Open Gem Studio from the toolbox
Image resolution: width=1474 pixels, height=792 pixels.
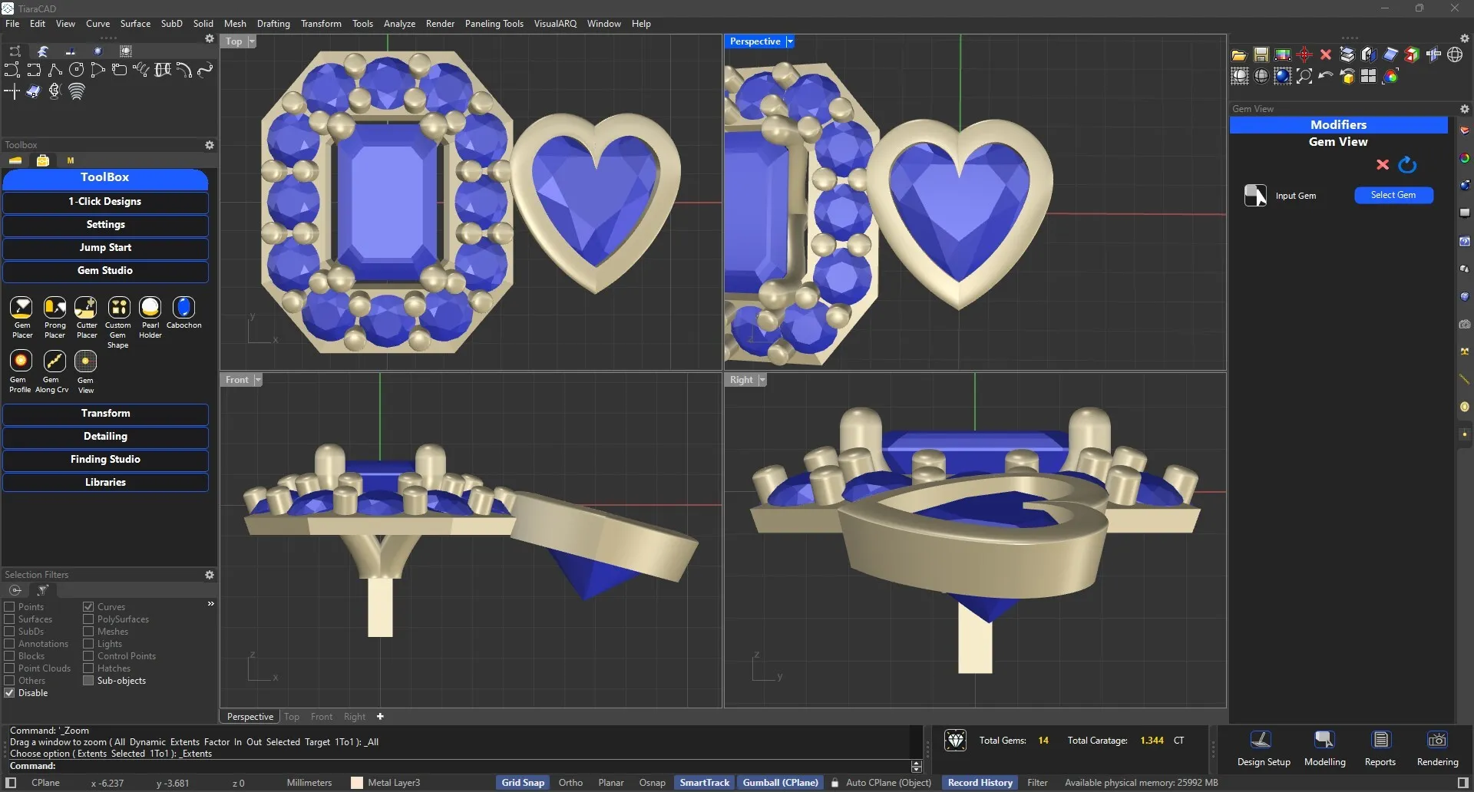click(x=105, y=271)
